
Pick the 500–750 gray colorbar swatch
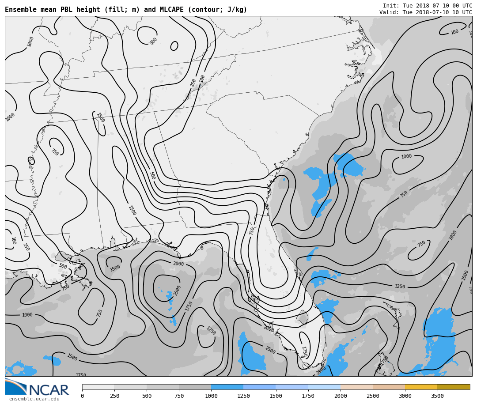click(163, 387)
